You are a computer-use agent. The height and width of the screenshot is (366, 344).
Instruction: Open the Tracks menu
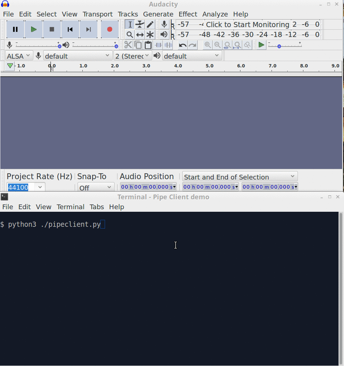tap(128, 14)
